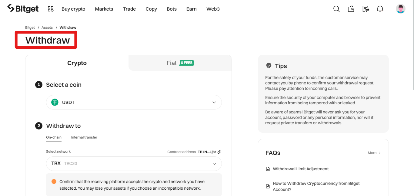Open the search magnifier icon

[336, 9]
